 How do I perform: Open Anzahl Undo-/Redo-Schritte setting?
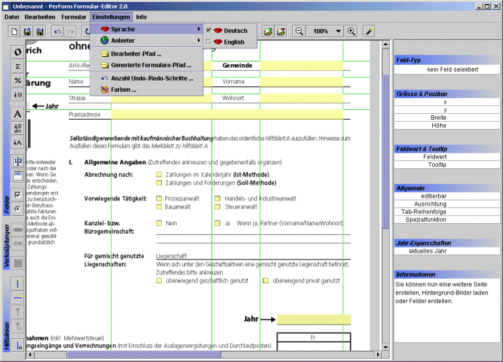[x=147, y=79]
